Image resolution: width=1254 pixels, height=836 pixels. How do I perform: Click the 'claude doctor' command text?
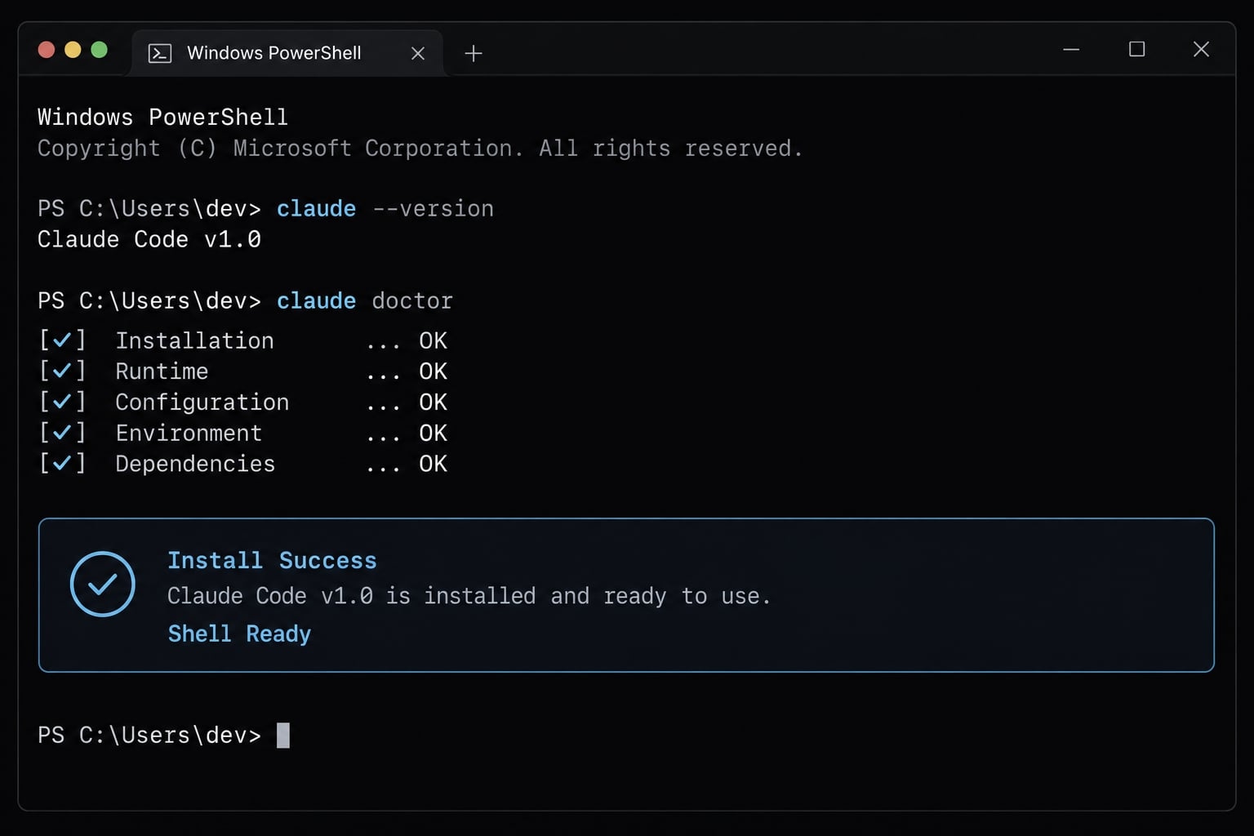point(364,301)
